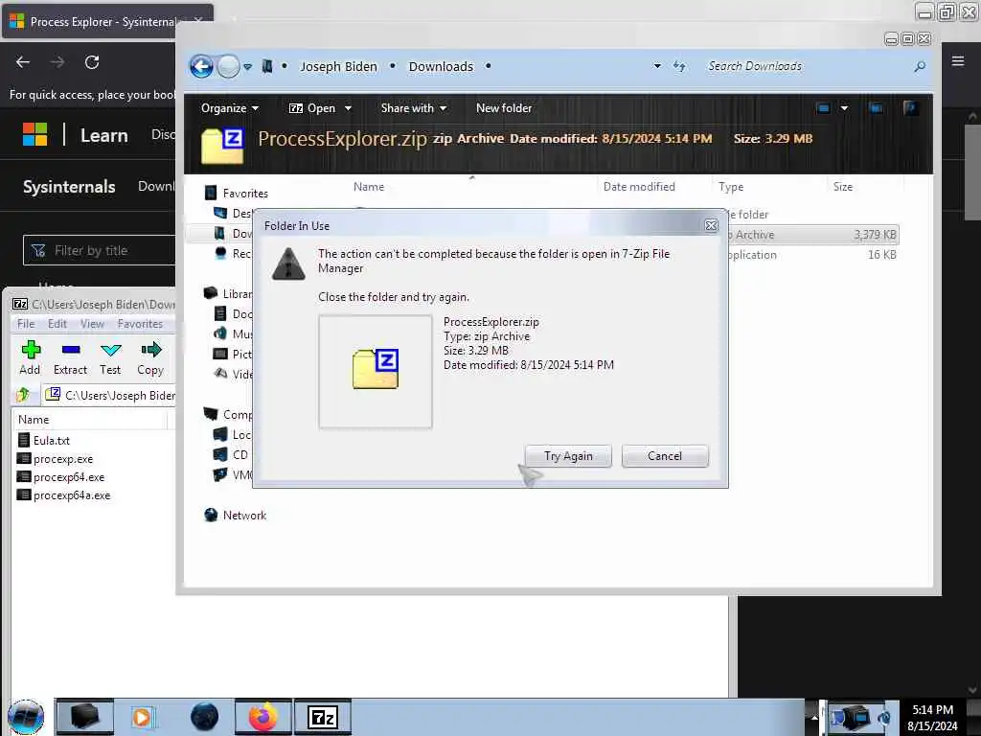
Task: Click the browser back arrow
Action: [23, 62]
